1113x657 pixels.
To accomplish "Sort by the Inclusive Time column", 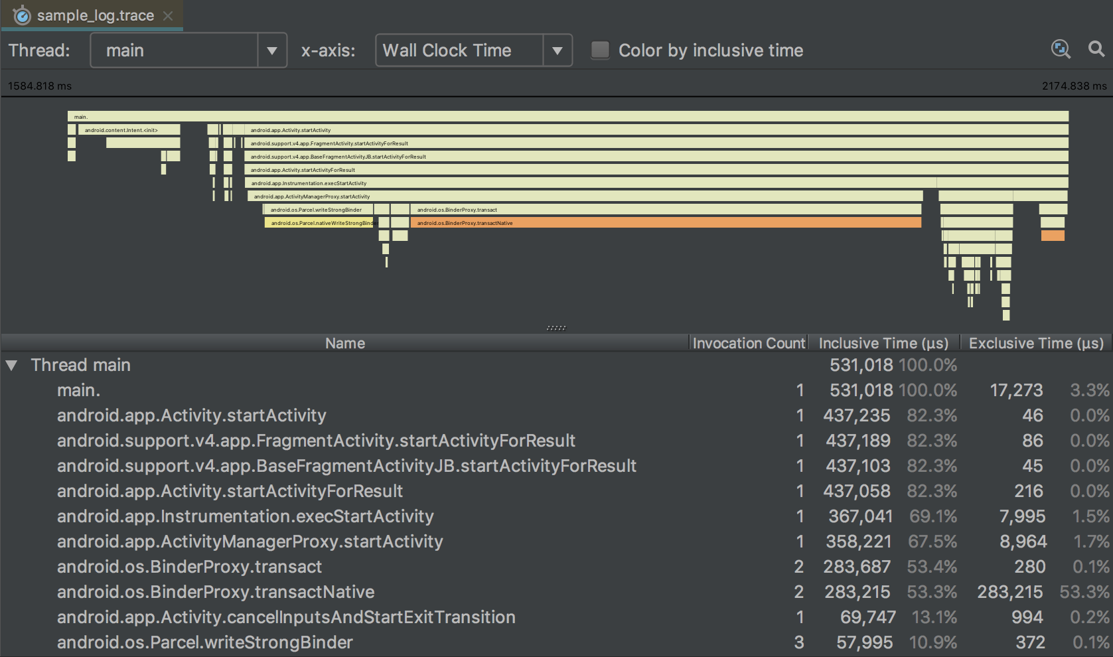I will click(883, 343).
